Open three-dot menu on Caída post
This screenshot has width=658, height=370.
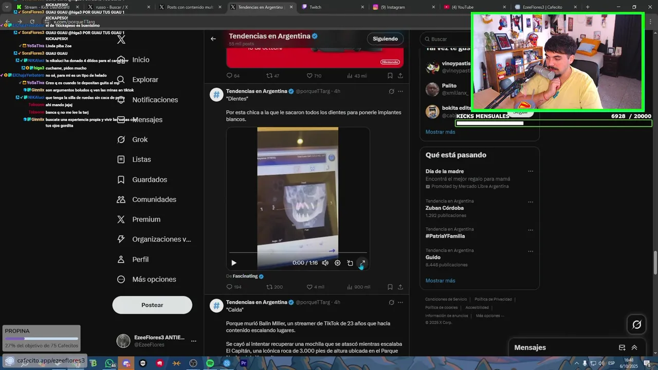400,303
